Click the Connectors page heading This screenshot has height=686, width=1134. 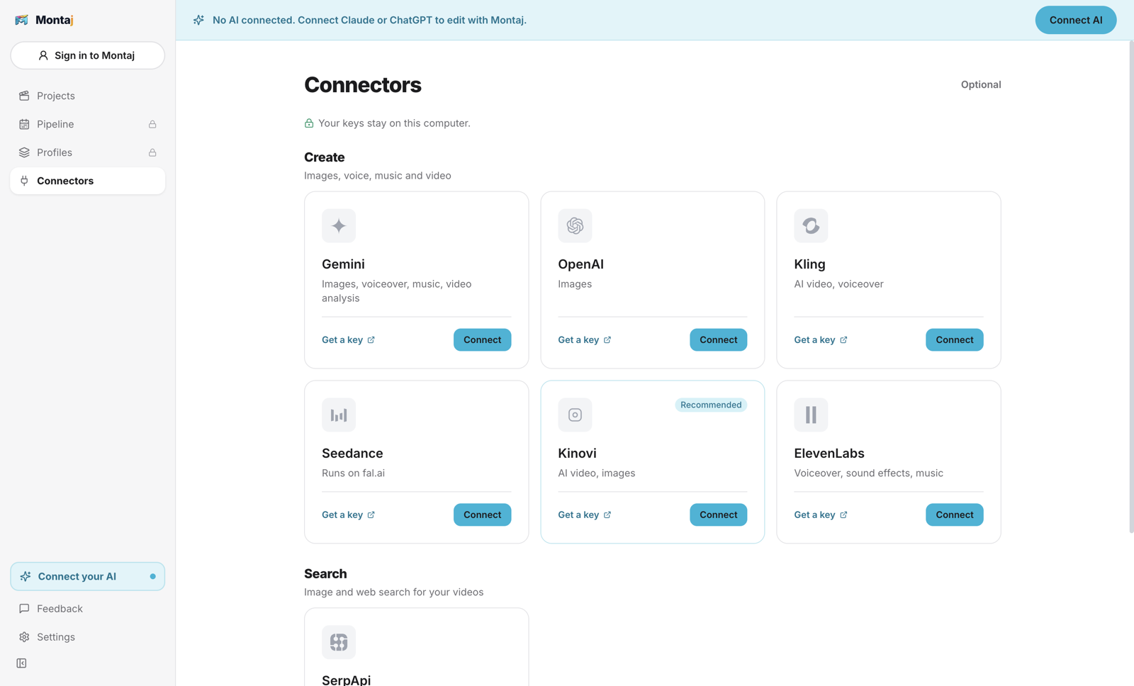pyautogui.click(x=363, y=85)
